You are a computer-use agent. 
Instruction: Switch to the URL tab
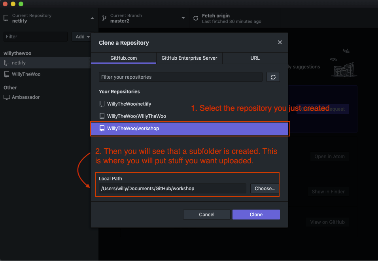tap(255, 58)
